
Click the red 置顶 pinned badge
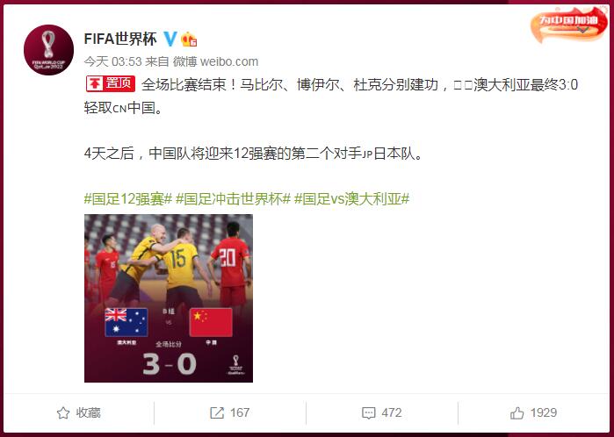[111, 83]
